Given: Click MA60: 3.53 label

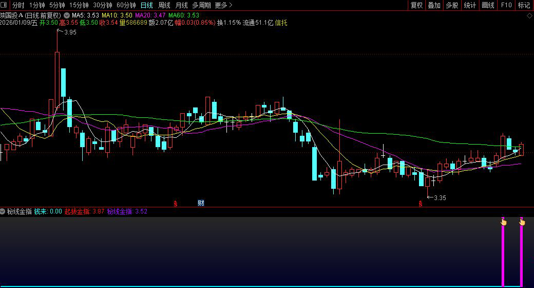Looking at the screenshot, I should point(184,15).
